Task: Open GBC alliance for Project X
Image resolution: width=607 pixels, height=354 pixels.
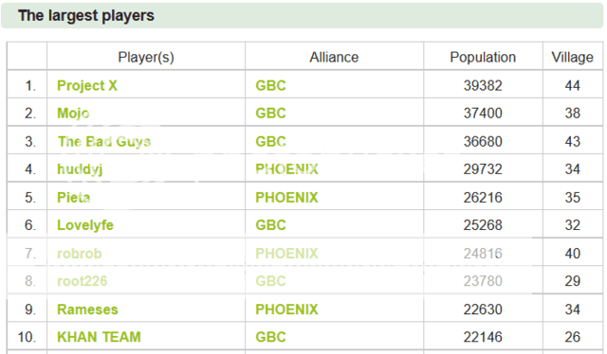Action: click(x=270, y=85)
